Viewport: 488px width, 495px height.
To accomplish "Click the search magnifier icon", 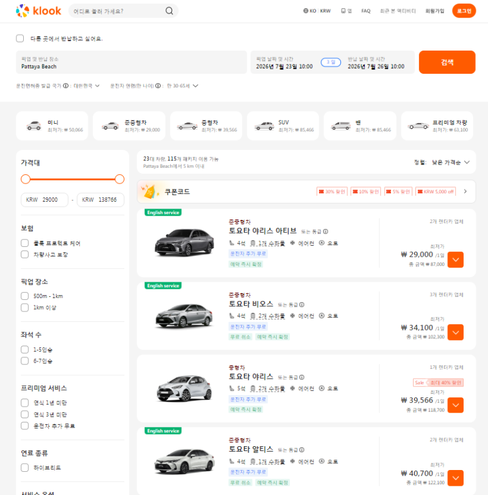I will (x=170, y=11).
